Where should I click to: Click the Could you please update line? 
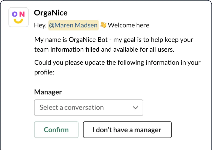click(x=117, y=63)
